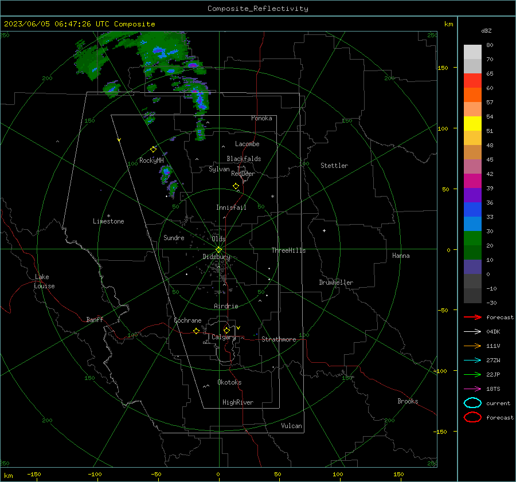
Task: Pick the bright green 20-30 dBZ swatch
Action: 472,238
